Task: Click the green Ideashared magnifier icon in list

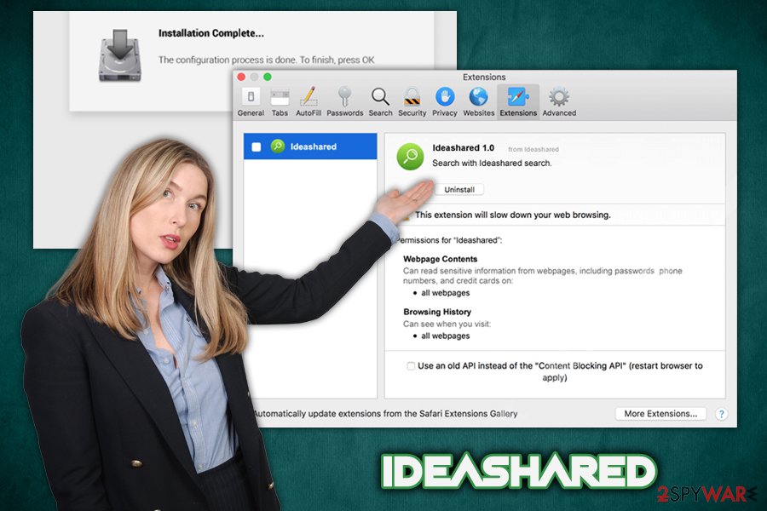Action: (278, 146)
